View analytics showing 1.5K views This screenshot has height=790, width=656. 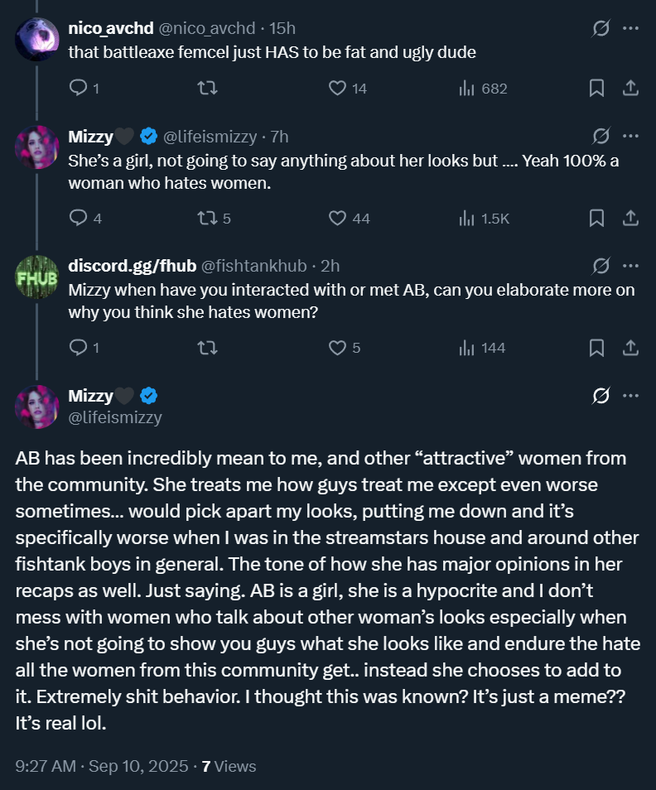(484, 218)
